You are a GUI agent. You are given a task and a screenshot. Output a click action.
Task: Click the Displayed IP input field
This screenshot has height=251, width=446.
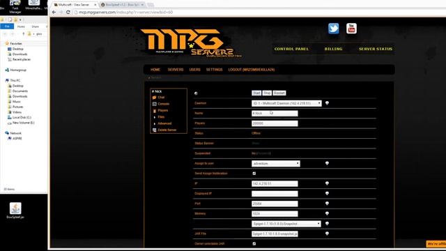point(275,194)
